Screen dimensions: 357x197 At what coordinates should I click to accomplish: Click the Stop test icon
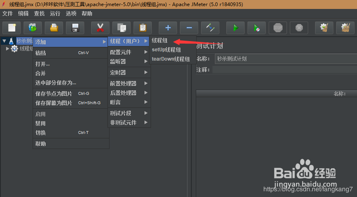click(278, 28)
